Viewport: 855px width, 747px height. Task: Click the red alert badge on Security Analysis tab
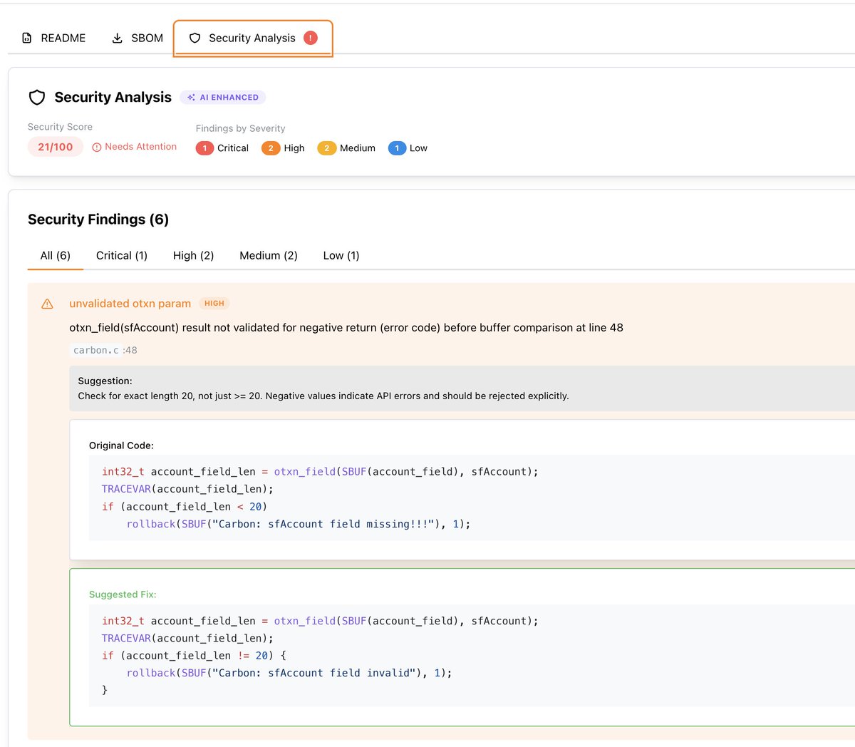311,38
